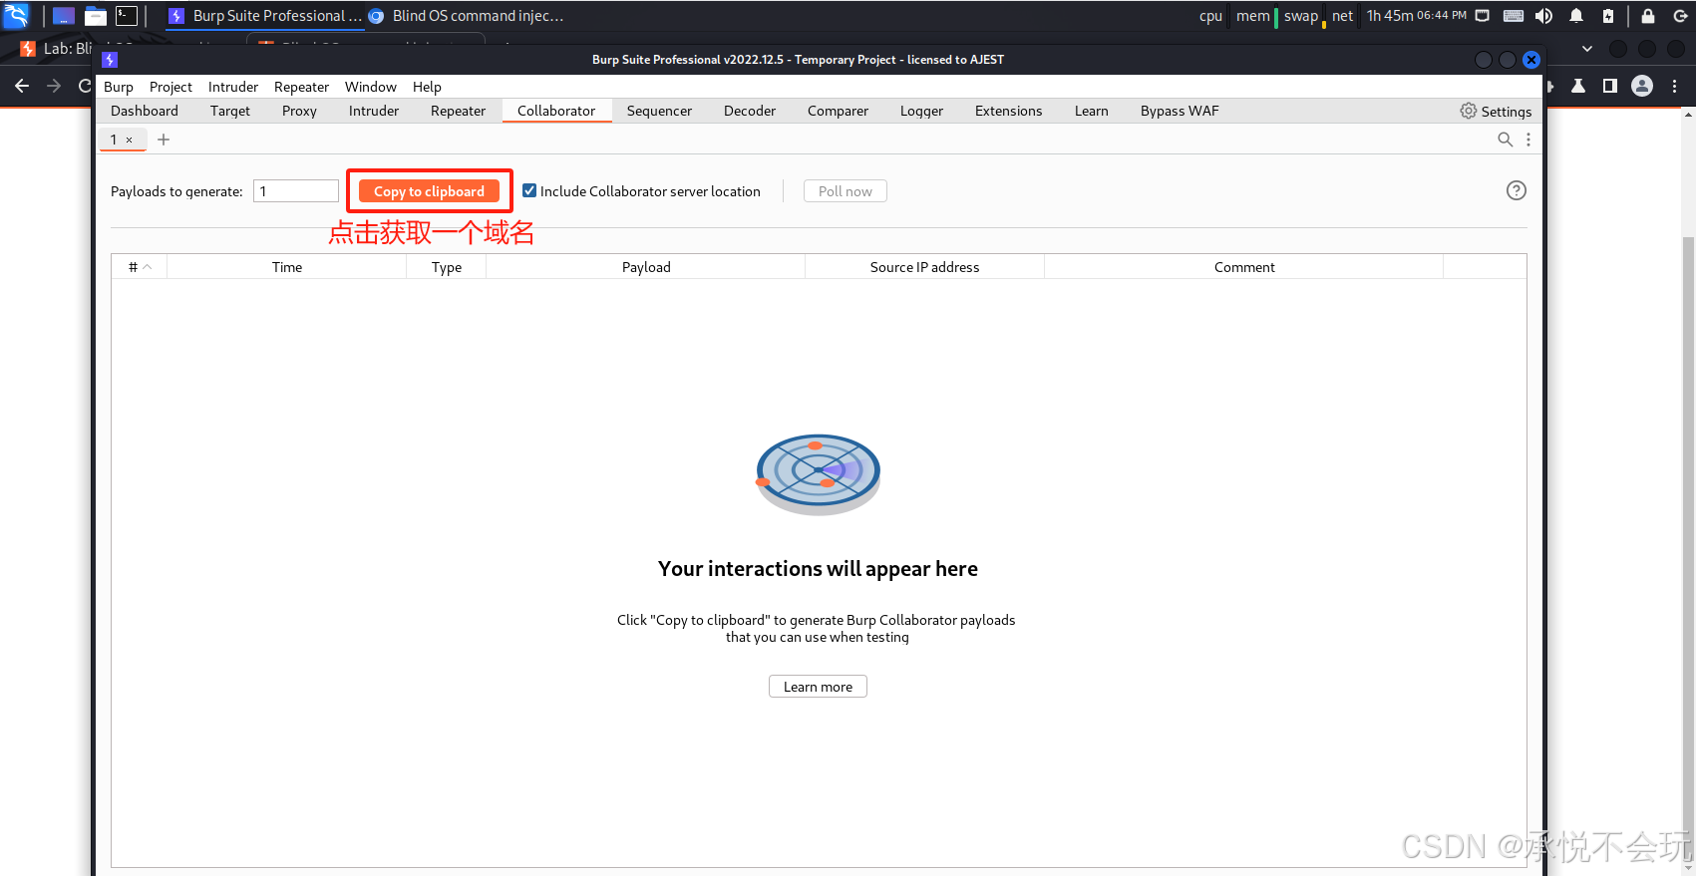Open the Collaborator tab options kebab menu
This screenshot has height=876, width=1696.
tap(1528, 140)
